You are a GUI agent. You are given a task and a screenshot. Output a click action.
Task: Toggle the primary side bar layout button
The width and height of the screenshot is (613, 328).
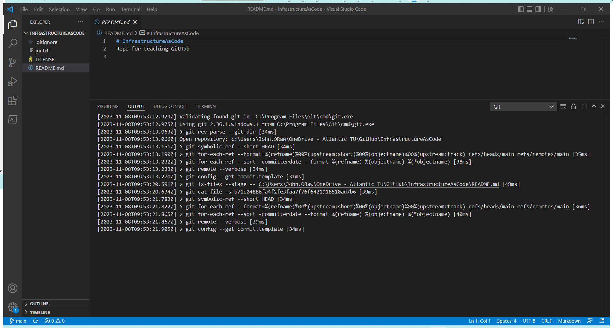(x=521, y=9)
